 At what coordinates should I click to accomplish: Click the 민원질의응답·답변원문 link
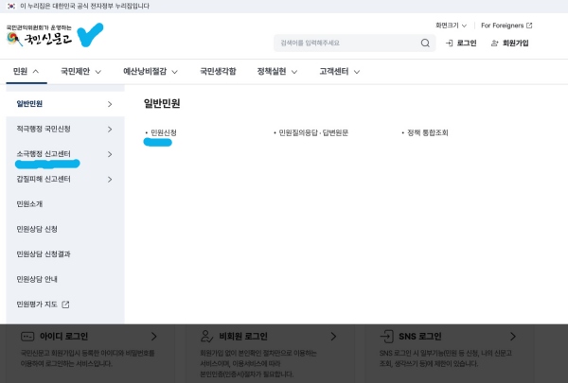[x=313, y=132]
